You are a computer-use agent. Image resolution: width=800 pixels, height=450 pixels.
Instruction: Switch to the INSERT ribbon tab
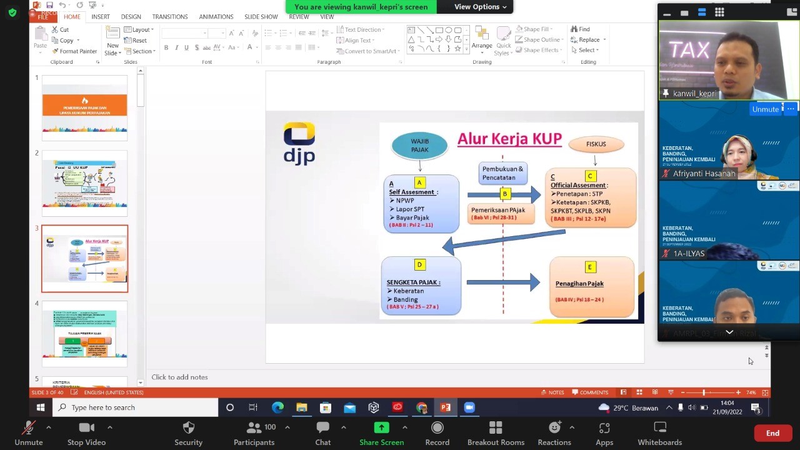[x=101, y=17]
